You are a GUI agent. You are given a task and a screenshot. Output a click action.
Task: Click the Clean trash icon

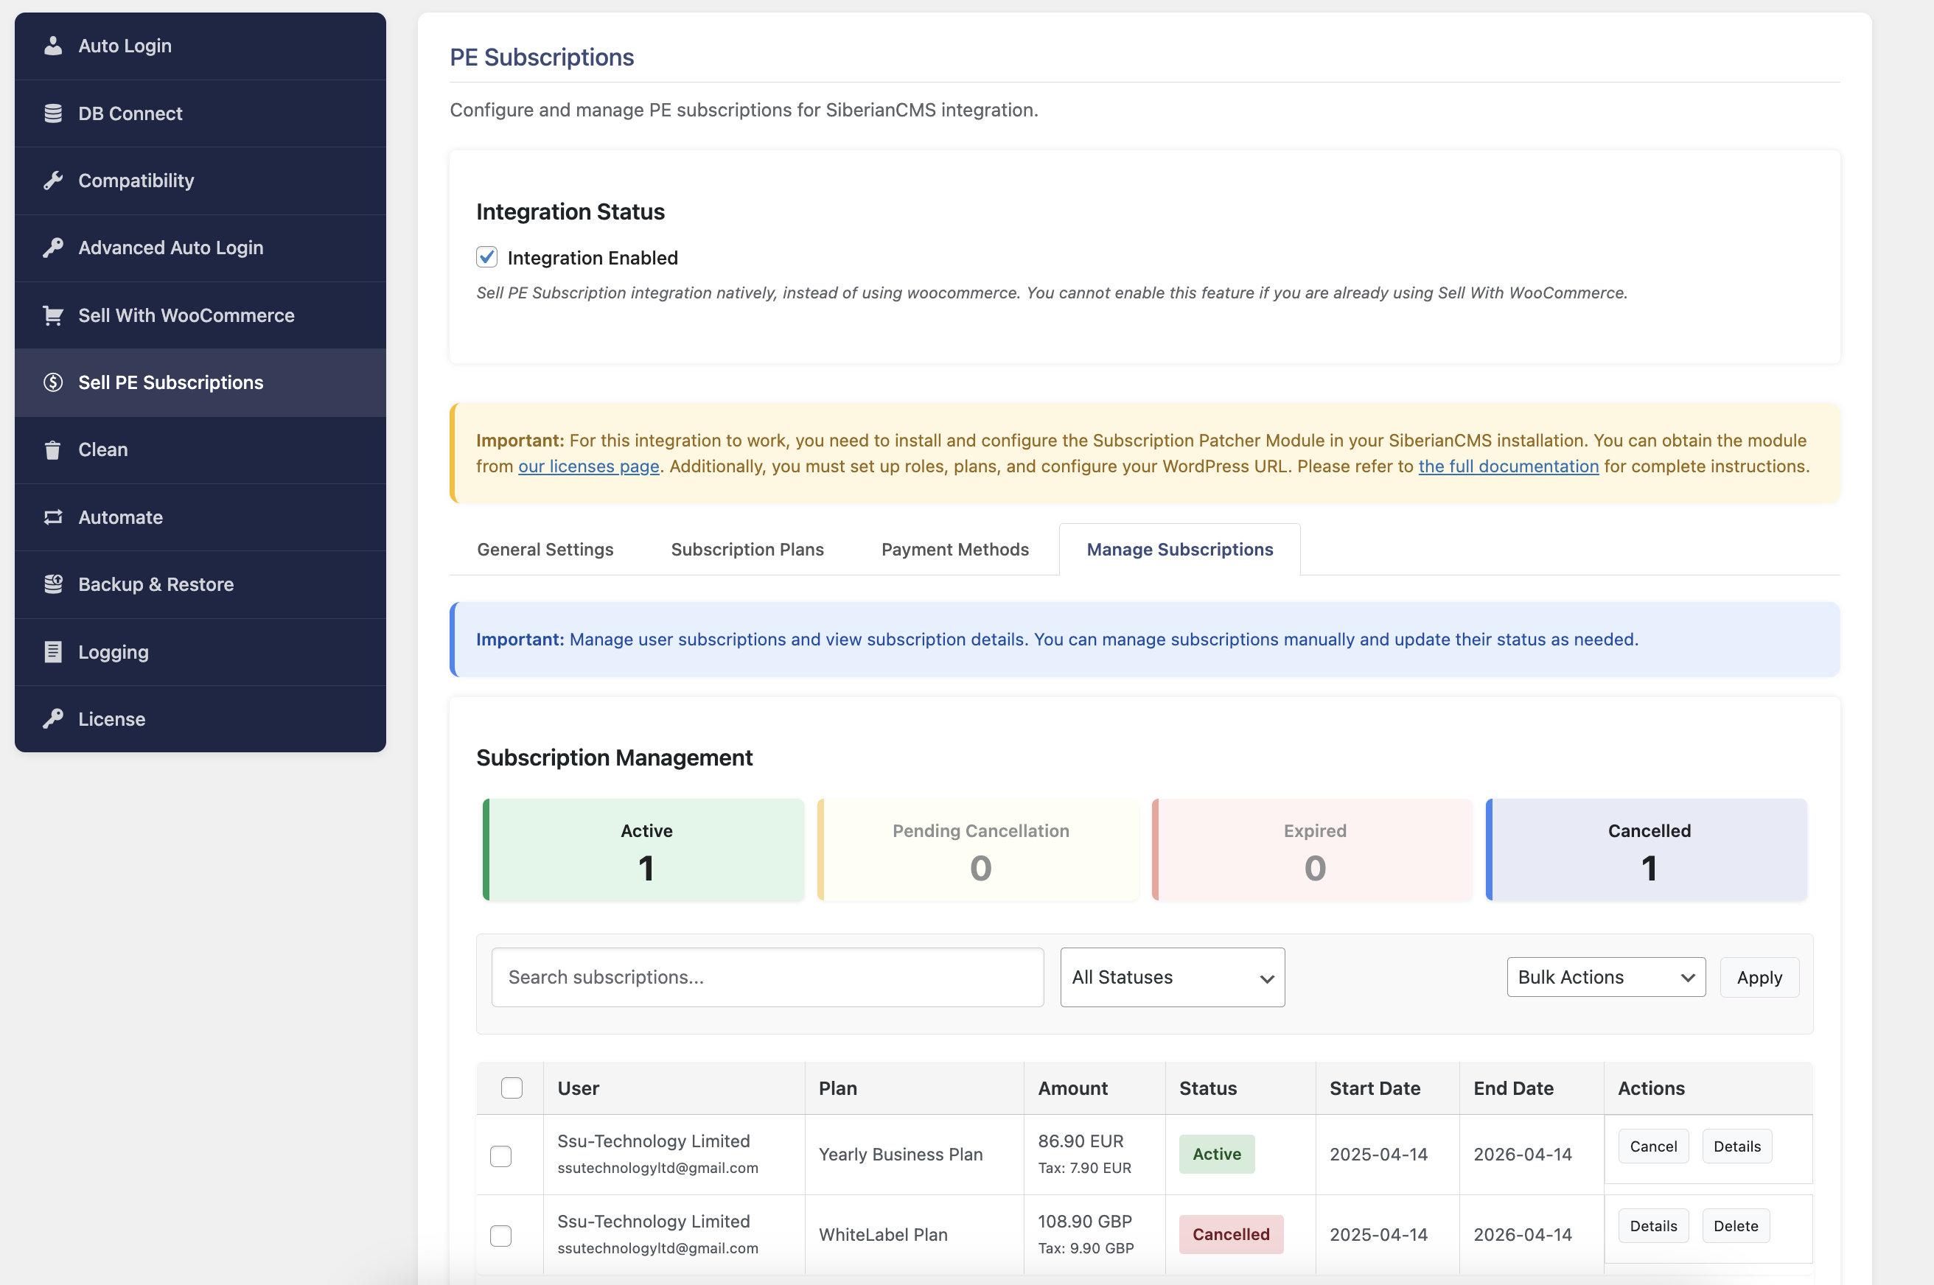point(53,450)
